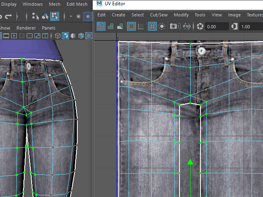
Task: Select by component type tool in status line
Action: click(55, 16)
